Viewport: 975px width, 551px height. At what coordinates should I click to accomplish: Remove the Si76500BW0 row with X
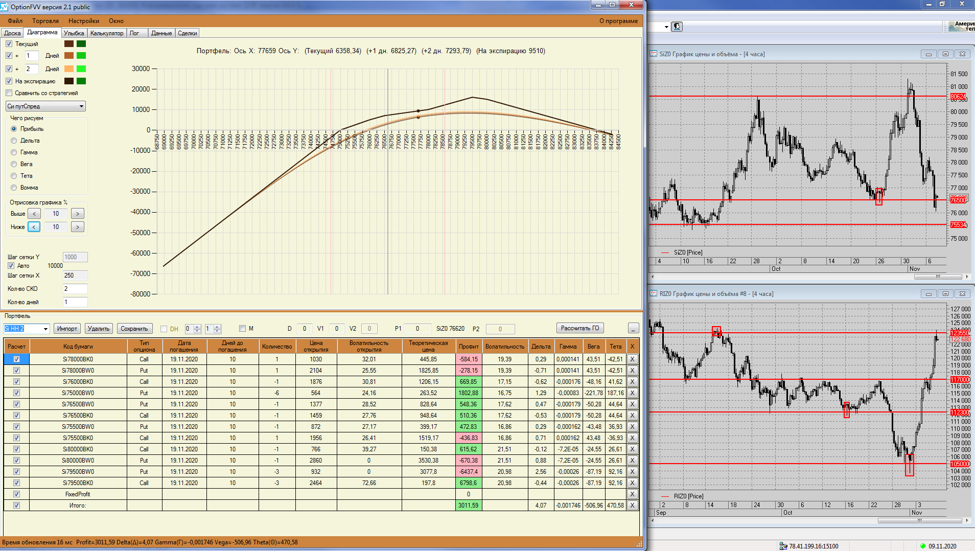(x=632, y=404)
